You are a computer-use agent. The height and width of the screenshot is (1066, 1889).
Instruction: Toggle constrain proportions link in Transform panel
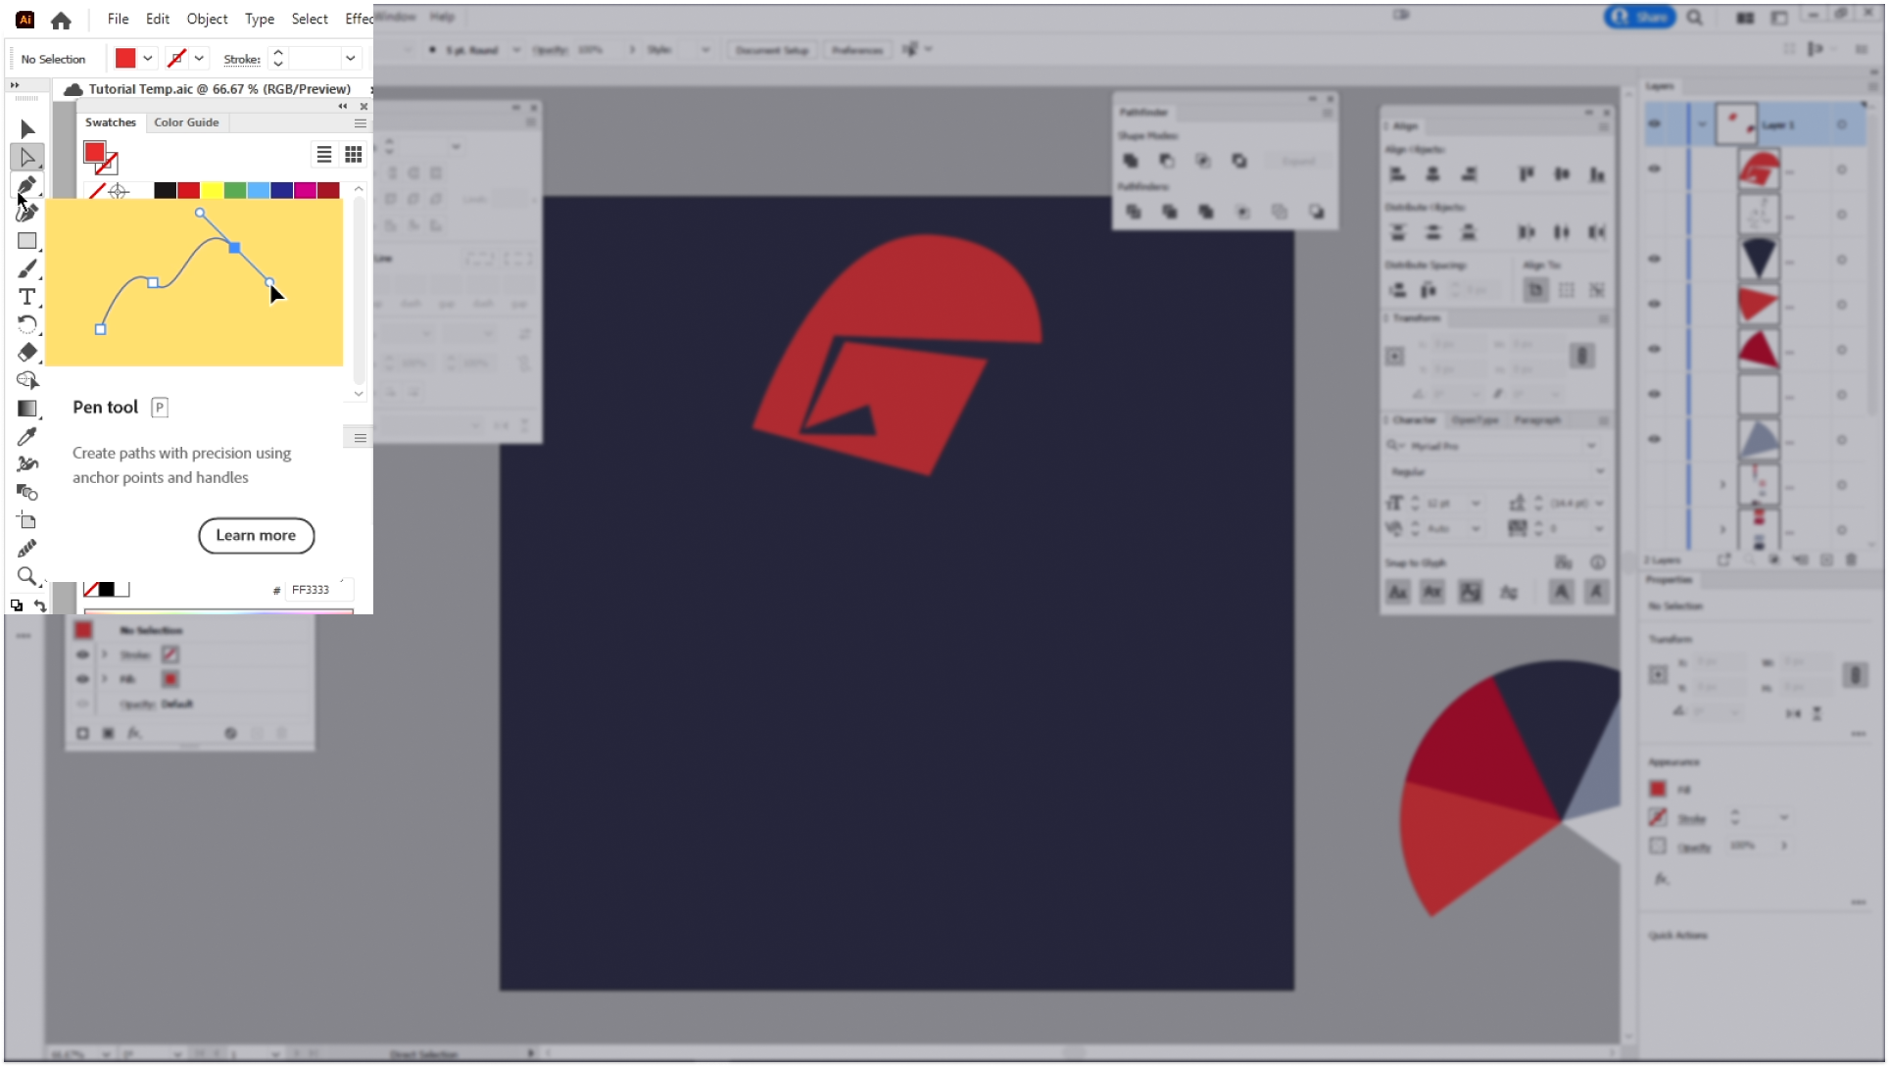click(x=1581, y=356)
